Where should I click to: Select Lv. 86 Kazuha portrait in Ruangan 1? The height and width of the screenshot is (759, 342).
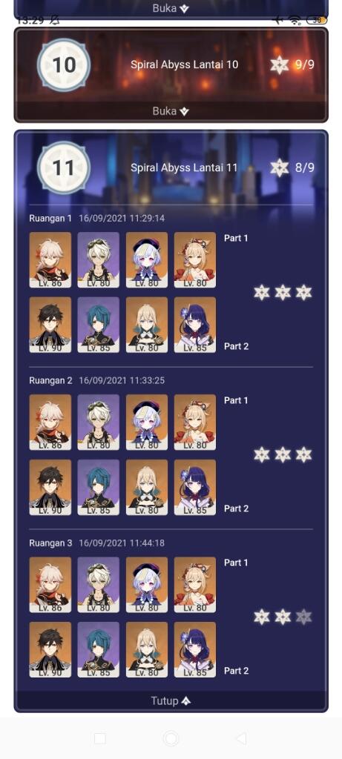click(50, 260)
